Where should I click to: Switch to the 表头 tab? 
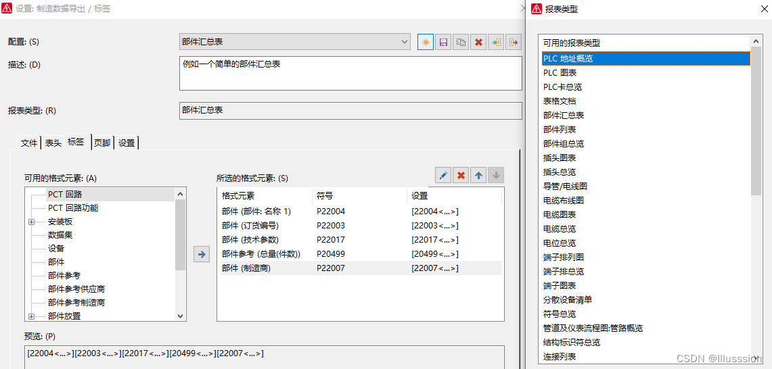pyautogui.click(x=53, y=143)
